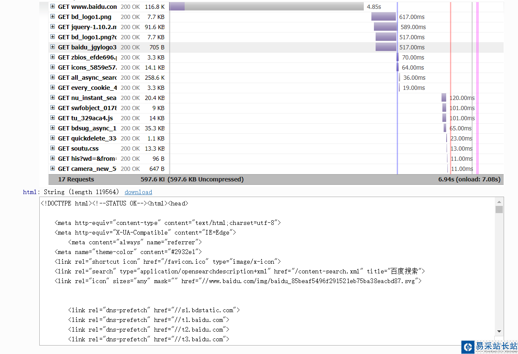Click the meta theme-color #2932e1 line
Viewport: 518px width, 354px height.
point(128,252)
